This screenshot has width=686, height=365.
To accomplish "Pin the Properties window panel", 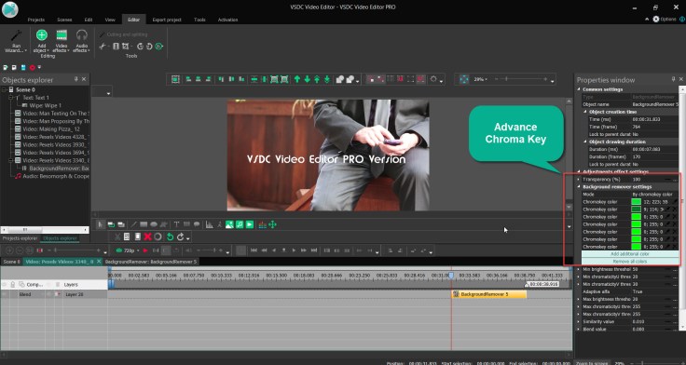I will click(673, 79).
